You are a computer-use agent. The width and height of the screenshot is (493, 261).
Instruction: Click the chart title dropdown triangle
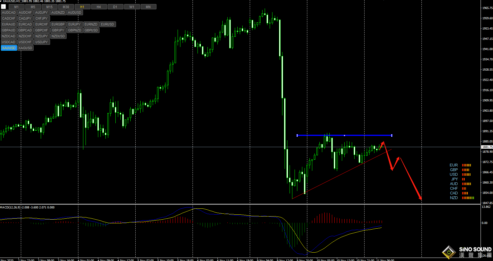(1, 1)
